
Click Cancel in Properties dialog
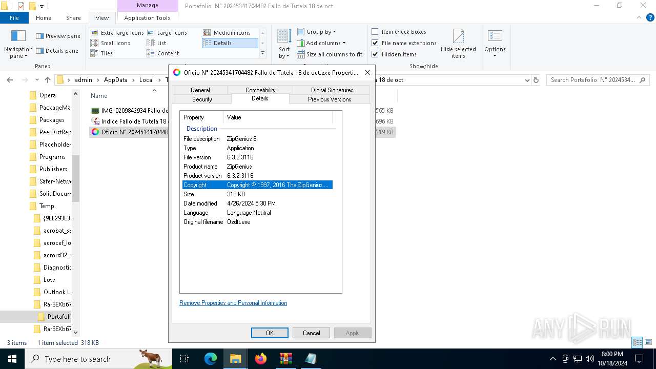click(311, 333)
